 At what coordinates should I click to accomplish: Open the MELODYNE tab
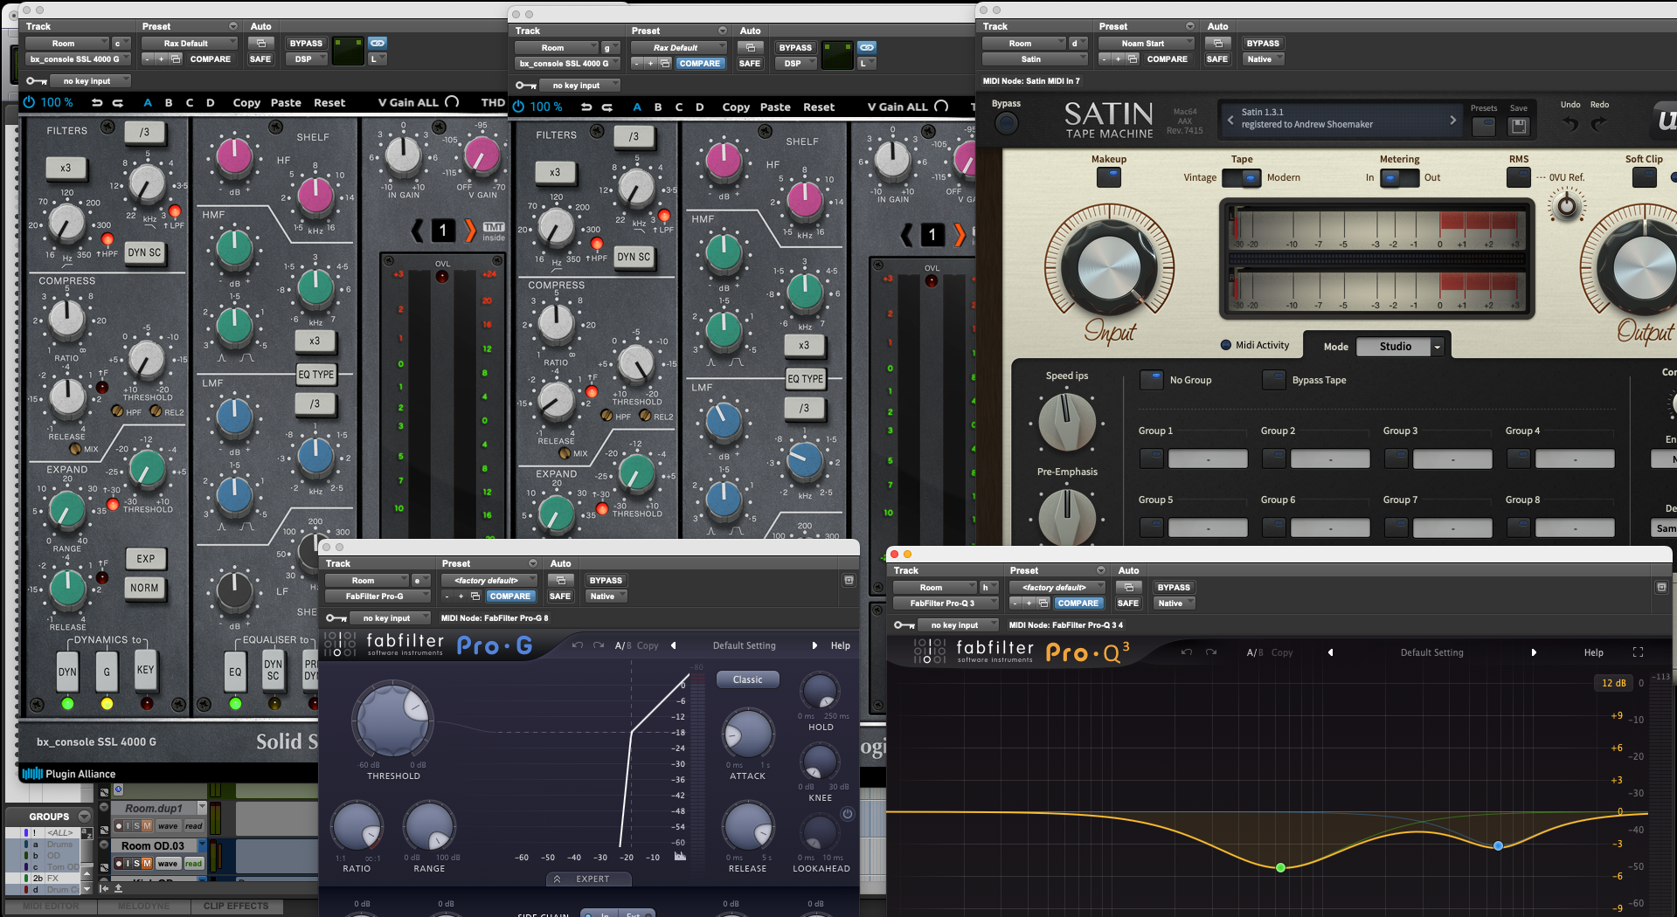point(144,906)
